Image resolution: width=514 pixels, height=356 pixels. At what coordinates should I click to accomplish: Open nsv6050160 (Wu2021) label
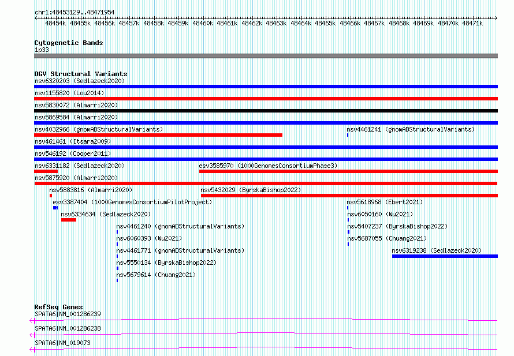tap(380, 214)
